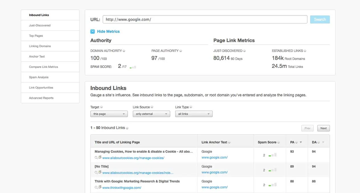The width and height of the screenshot is (360, 193).
Task: Click the DA value 86
Action: pos(314,181)
